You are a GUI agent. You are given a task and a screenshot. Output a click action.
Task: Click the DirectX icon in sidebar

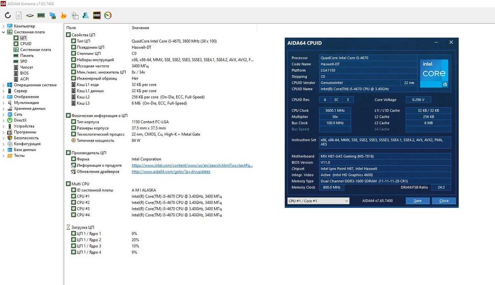coord(10,120)
